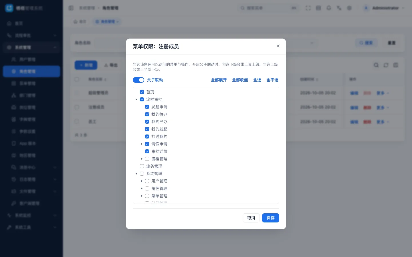Check the 流程管理 checkbox

(x=147, y=159)
